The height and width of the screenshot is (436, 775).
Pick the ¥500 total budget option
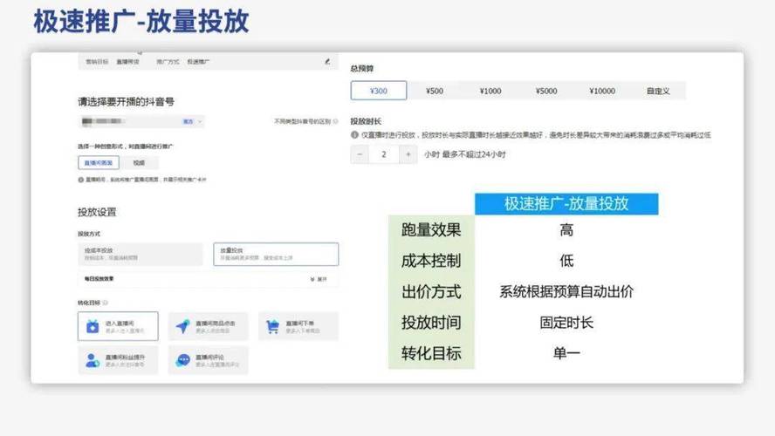(x=435, y=91)
